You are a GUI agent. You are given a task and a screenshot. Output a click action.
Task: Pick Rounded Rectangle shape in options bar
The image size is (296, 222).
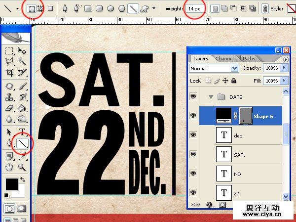pyautogui.click(x=99, y=8)
